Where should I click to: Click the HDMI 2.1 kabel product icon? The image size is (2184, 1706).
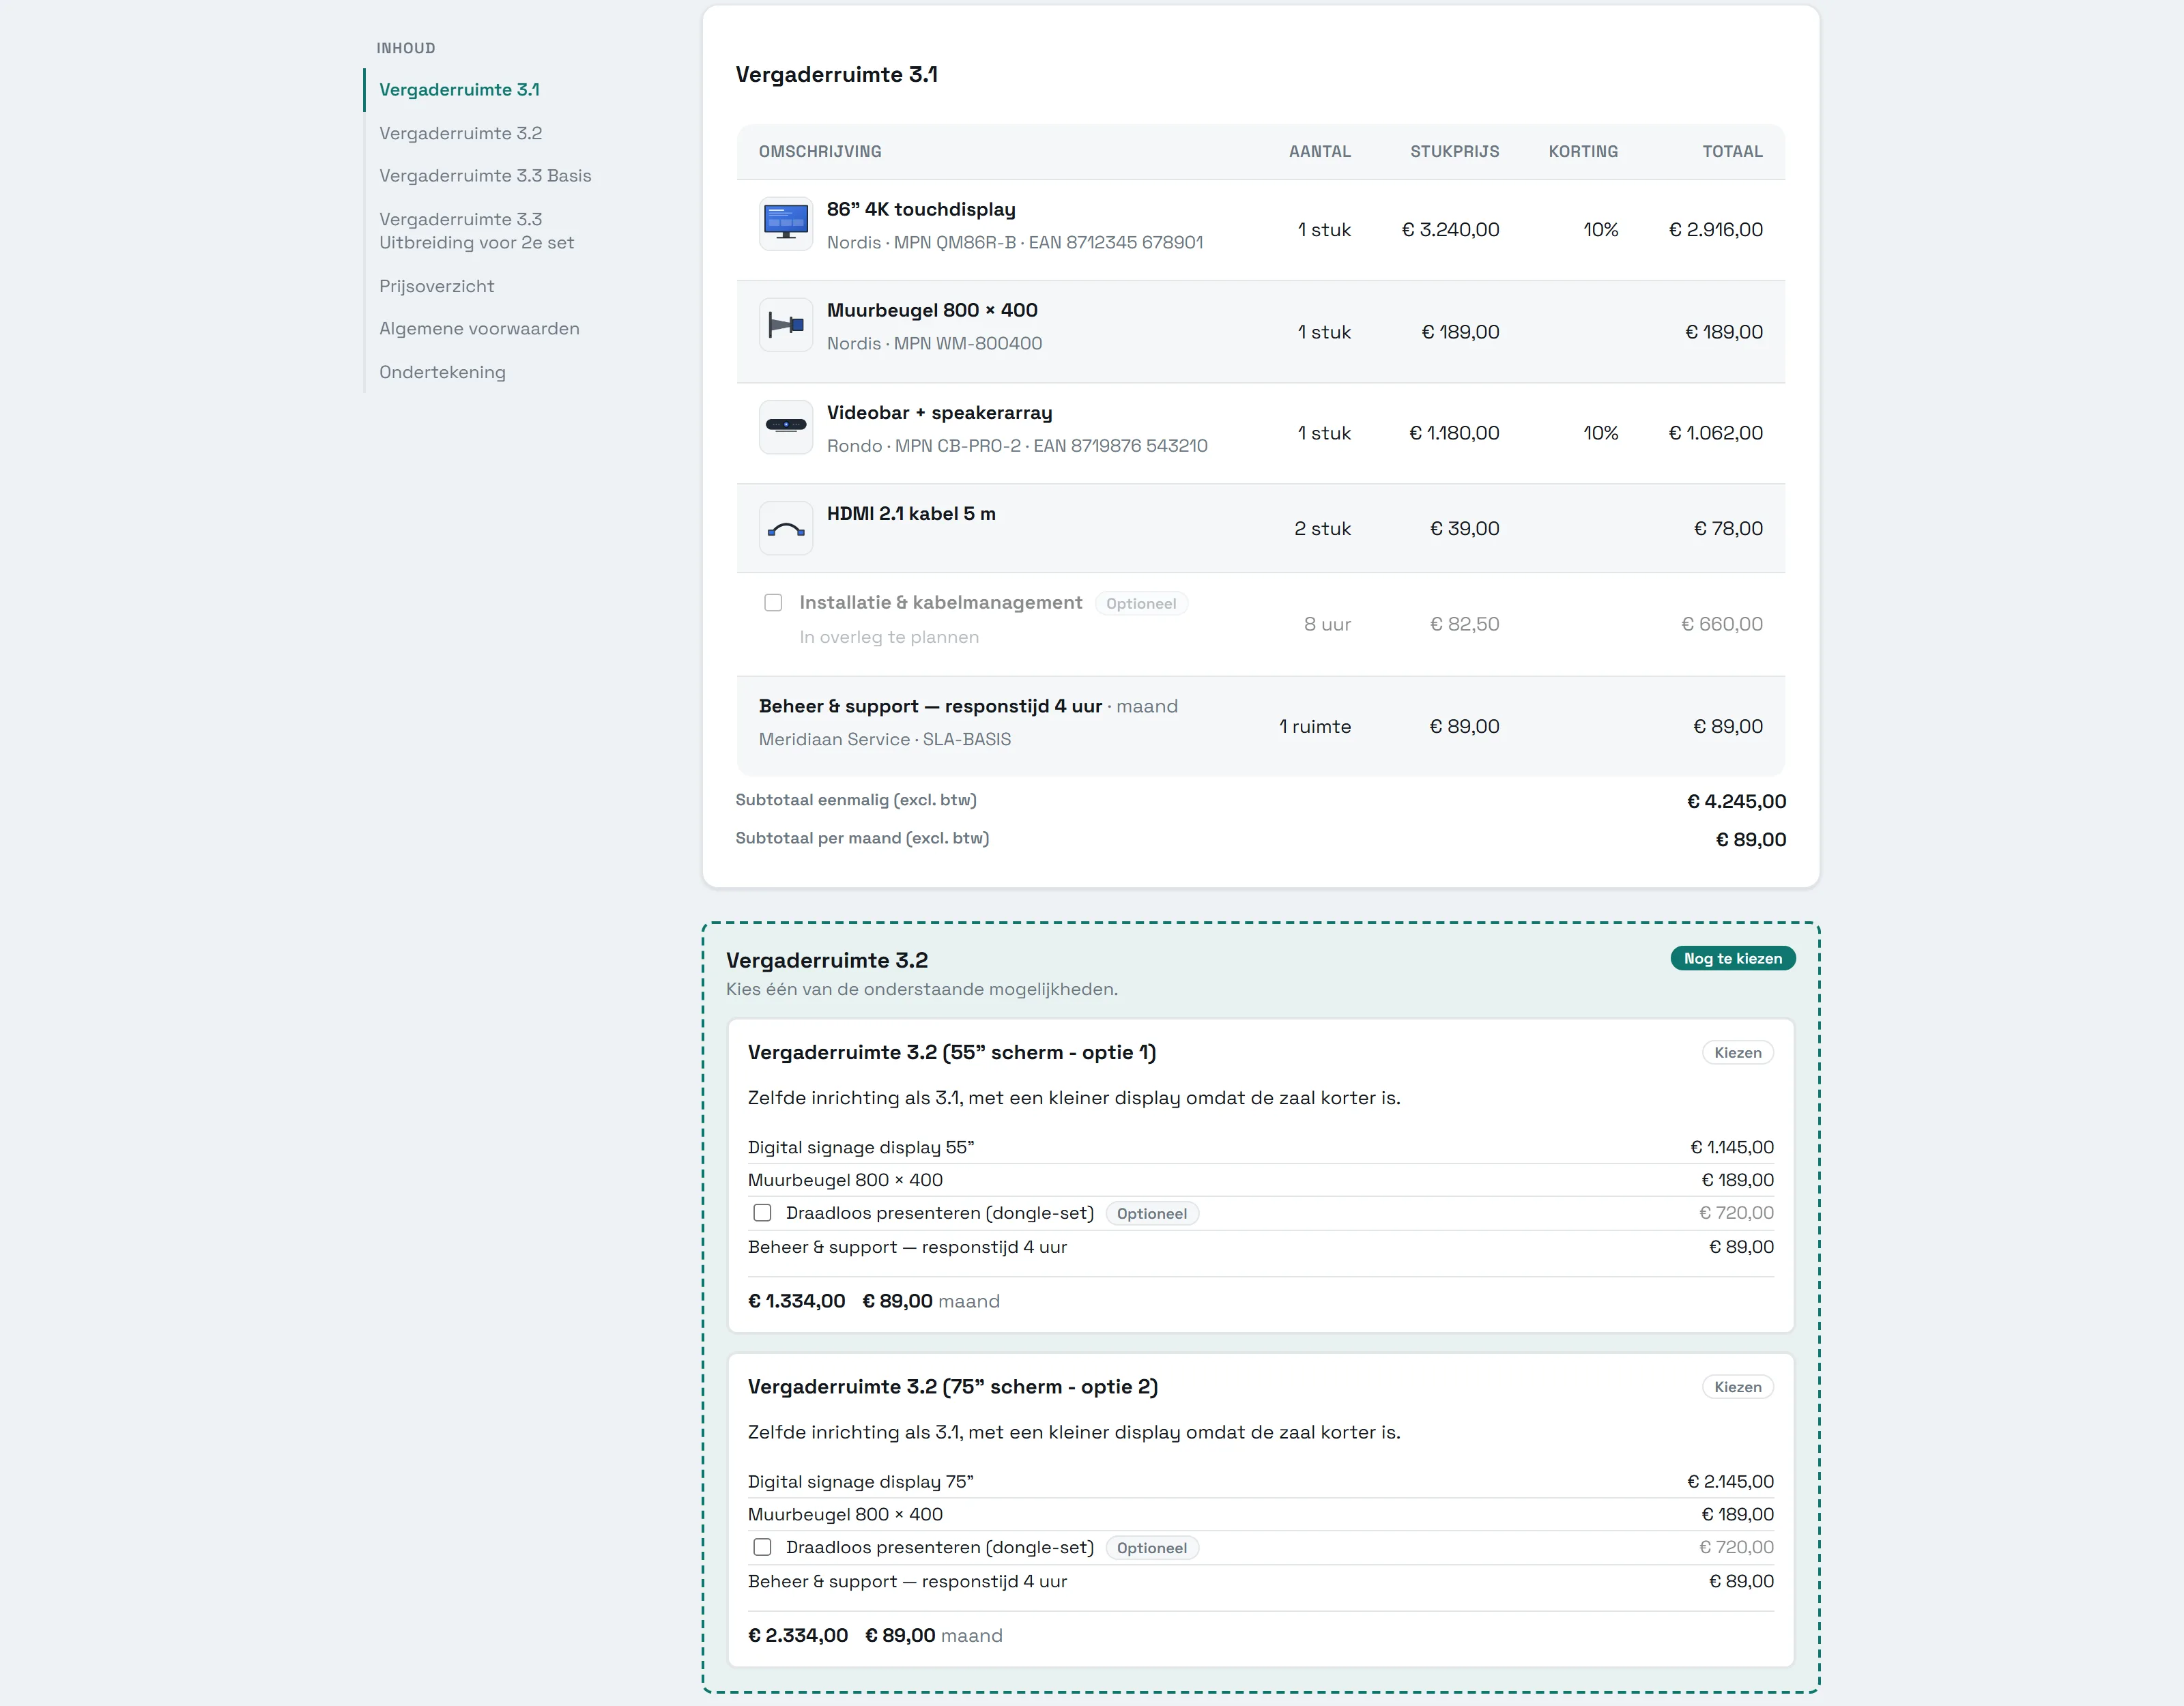[x=785, y=528]
